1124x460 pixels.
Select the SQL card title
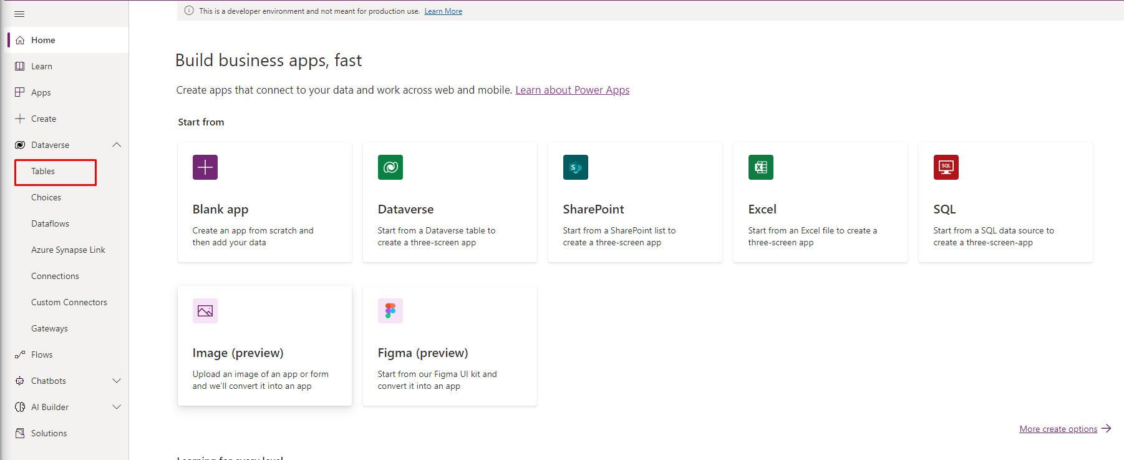[944, 209]
